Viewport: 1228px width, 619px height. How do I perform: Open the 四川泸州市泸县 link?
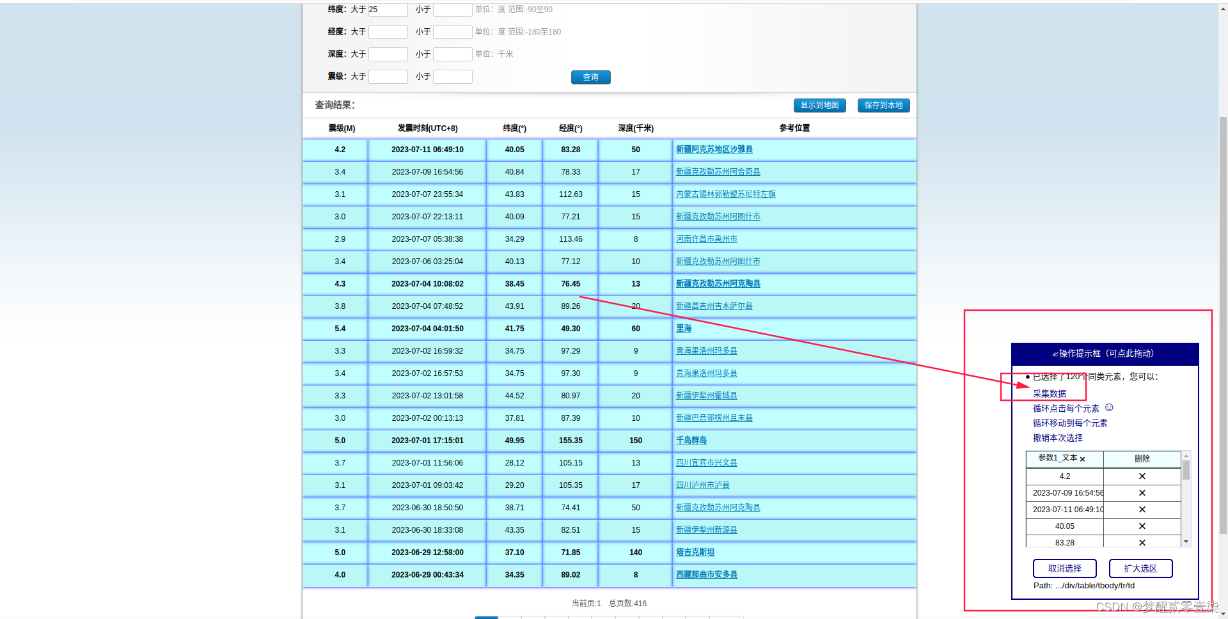pos(702,485)
